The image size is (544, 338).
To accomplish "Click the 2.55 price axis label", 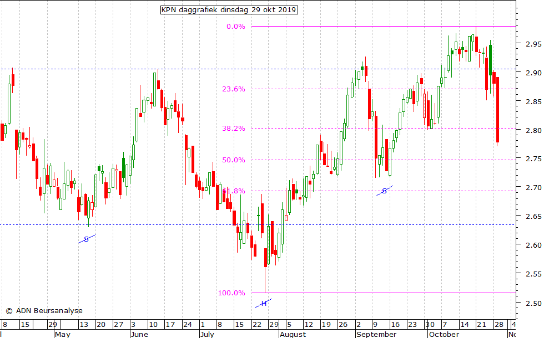I will (533, 274).
